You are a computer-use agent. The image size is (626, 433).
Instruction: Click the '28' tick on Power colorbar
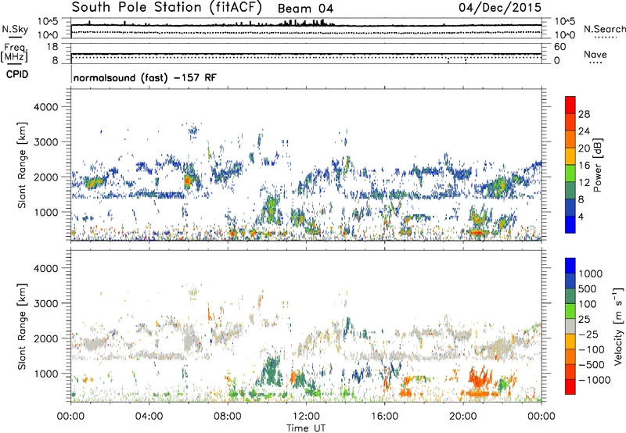click(x=584, y=114)
